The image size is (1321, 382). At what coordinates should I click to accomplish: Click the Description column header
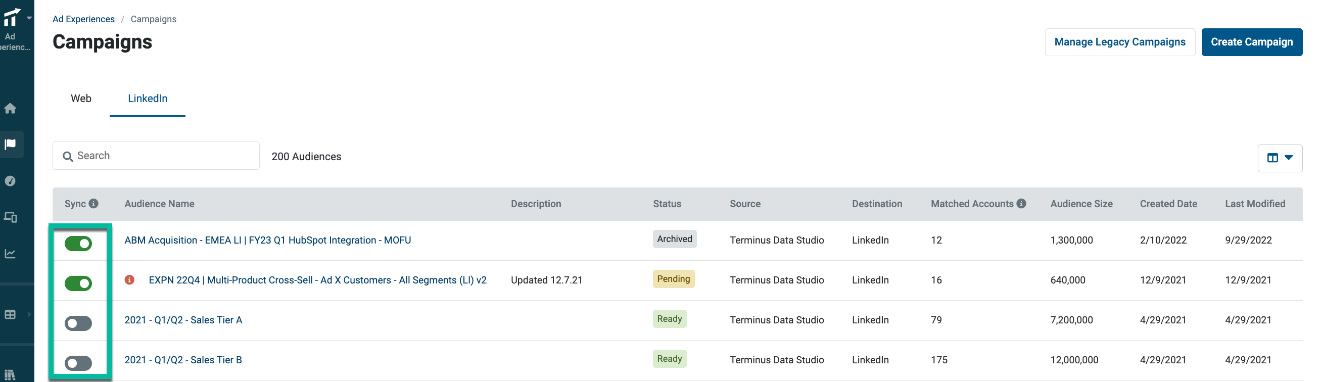click(536, 204)
